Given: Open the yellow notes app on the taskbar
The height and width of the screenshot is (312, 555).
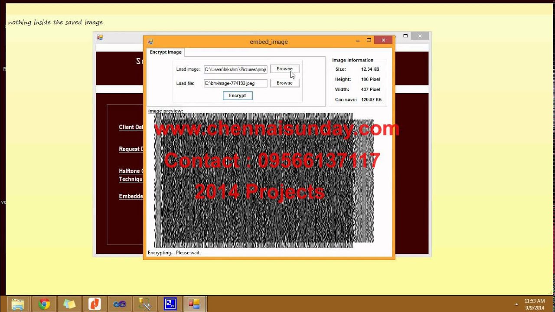Looking at the screenshot, I should pyautogui.click(x=69, y=304).
